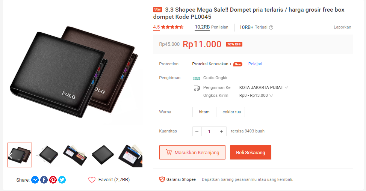Click Masukkan Keranjang button
Viewport: 366px width, 191px height.
192,152
